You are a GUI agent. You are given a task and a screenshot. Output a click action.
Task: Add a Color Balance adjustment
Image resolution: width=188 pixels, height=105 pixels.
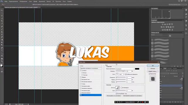164,27
